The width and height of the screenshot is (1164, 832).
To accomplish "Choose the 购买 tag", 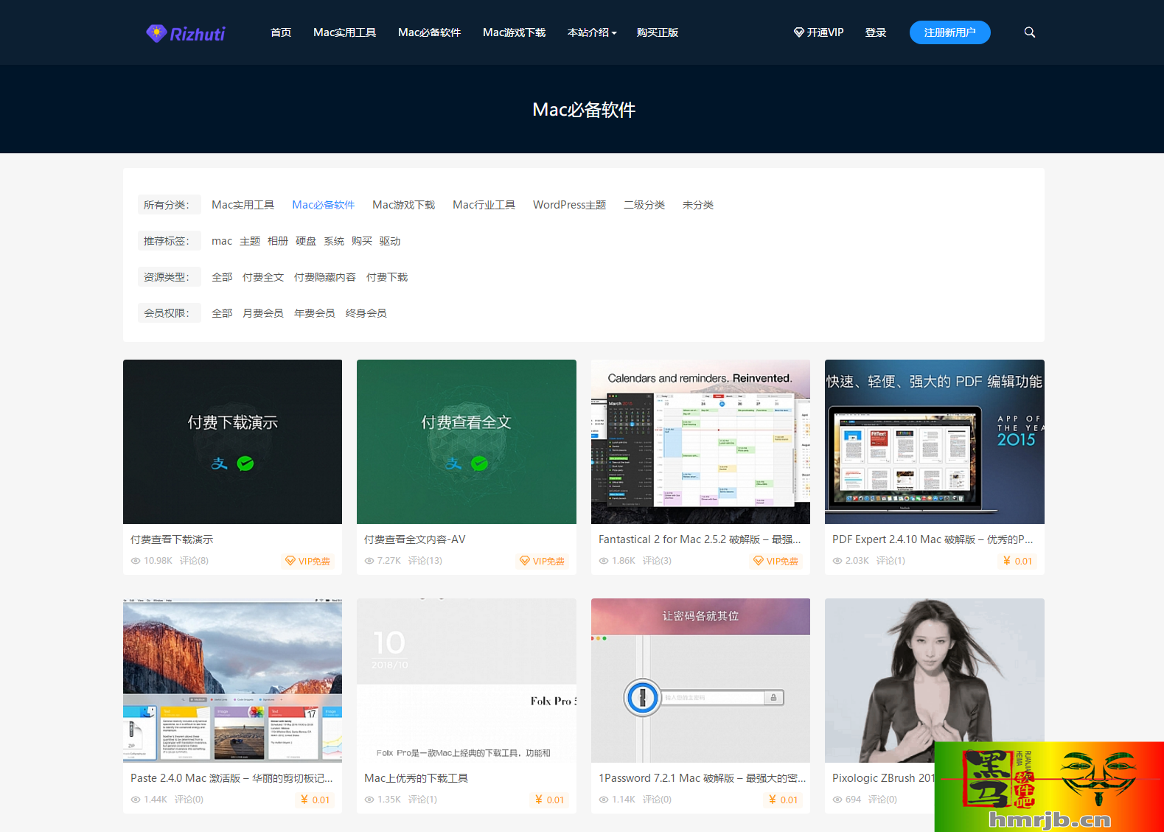I will [x=362, y=241].
